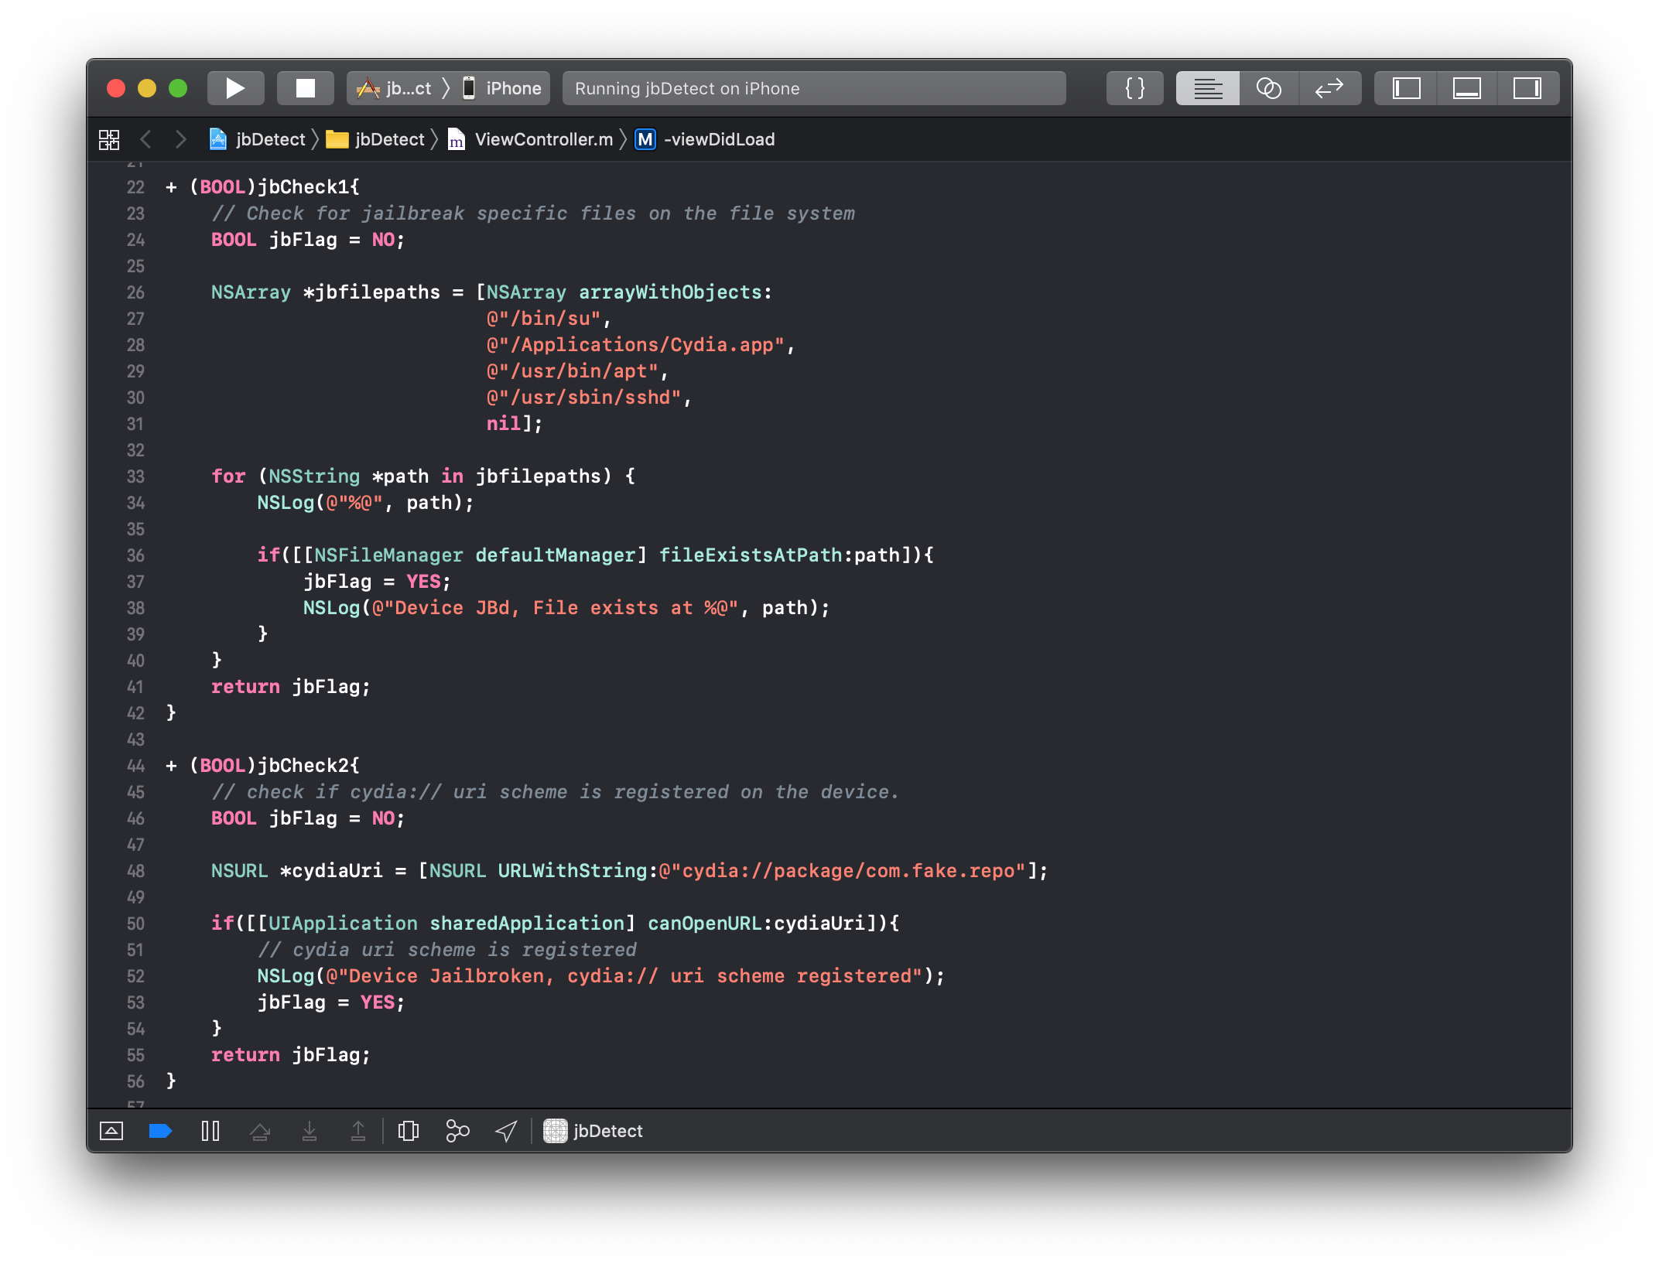Click line number 22 in gutter

tap(135, 187)
